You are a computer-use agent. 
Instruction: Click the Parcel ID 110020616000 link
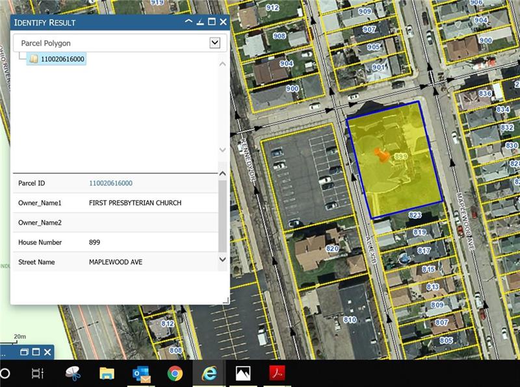click(110, 184)
